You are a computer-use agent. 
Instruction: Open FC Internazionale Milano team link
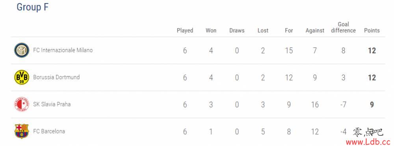63,50
